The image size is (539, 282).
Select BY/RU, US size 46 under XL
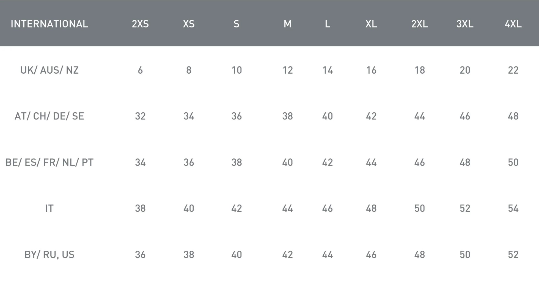pyautogui.click(x=371, y=255)
